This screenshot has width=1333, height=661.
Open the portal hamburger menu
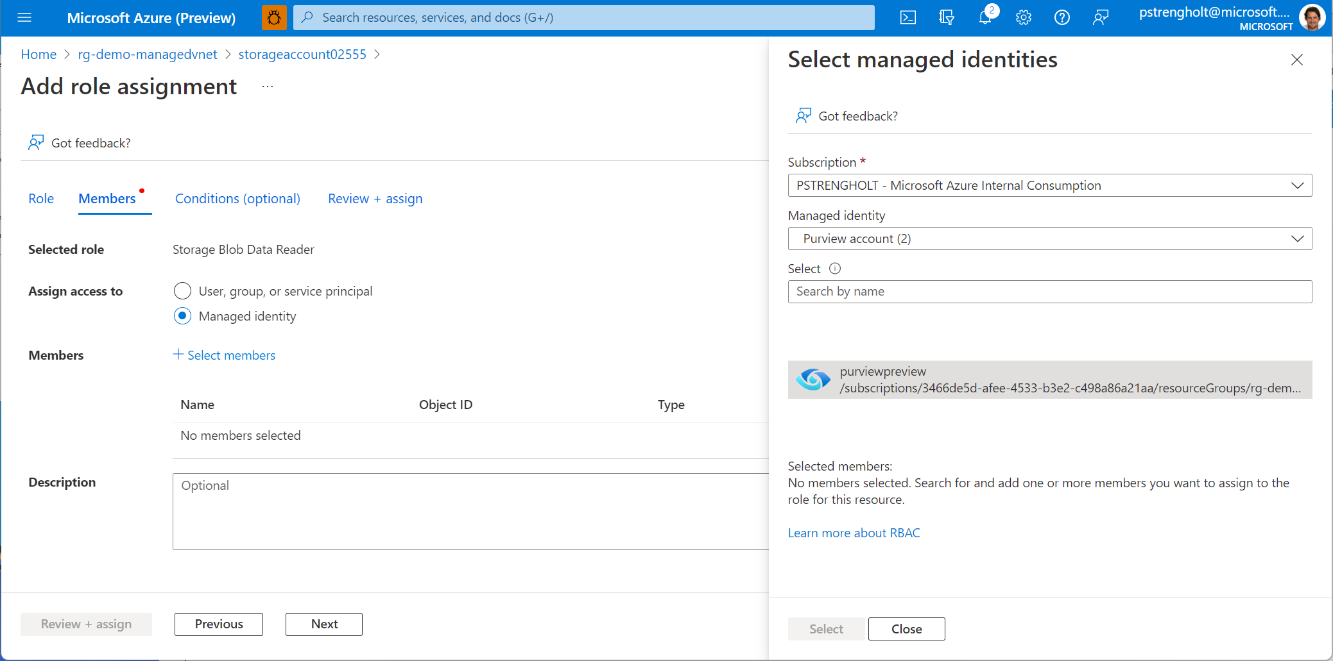pyautogui.click(x=24, y=17)
